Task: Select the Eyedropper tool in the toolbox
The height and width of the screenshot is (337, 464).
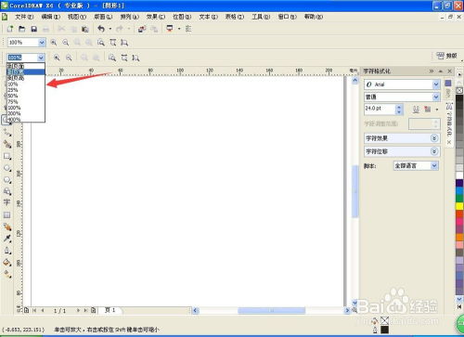Action: (7, 239)
